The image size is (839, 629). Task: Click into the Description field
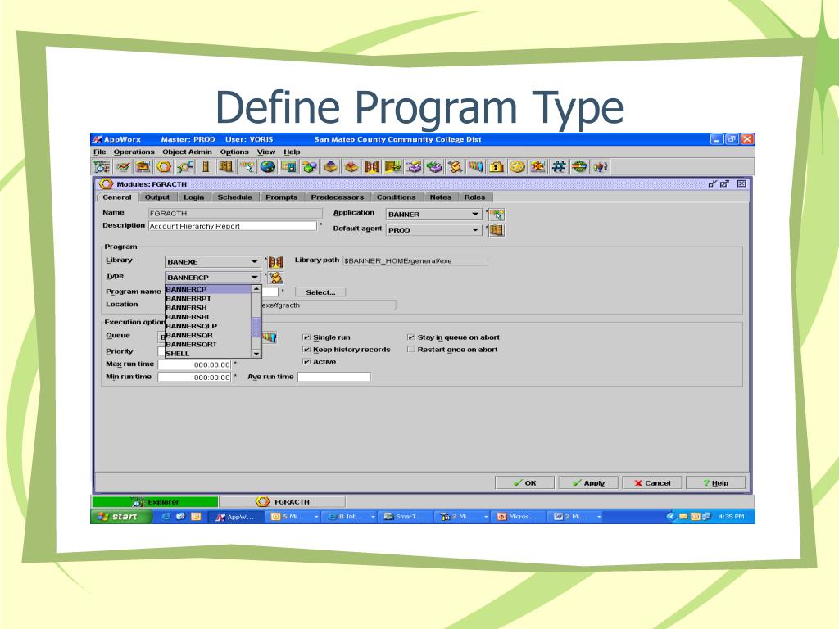[232, 226]
